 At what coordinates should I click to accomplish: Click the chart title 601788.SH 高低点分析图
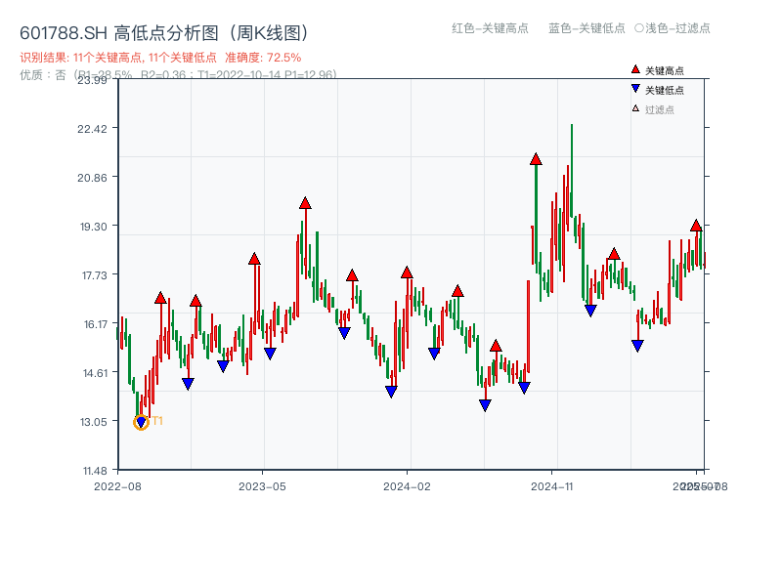[161, 30]
